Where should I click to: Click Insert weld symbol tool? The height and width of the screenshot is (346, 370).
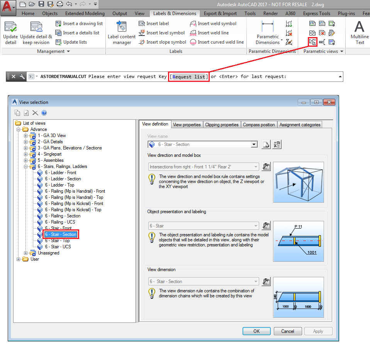pyautogui.click(x=213, y=24)
